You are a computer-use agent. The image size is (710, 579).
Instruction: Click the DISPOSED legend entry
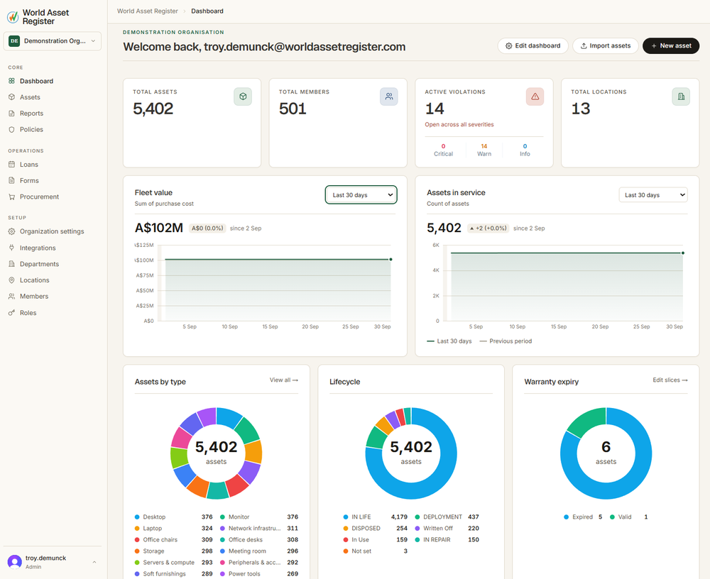376,529
